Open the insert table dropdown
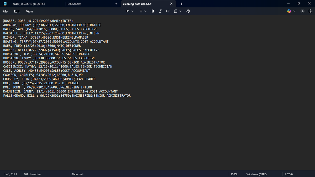Viewport: 315px width, 177px height. tap(177, 11)
